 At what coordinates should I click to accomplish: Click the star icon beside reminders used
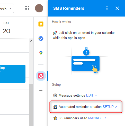click(55, 118)
